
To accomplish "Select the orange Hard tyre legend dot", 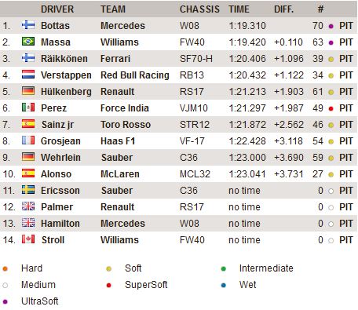I will (x=5, y=268).
